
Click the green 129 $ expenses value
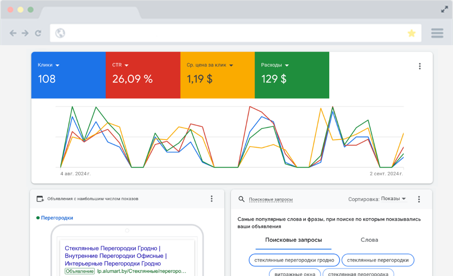[x=273, y=79]
